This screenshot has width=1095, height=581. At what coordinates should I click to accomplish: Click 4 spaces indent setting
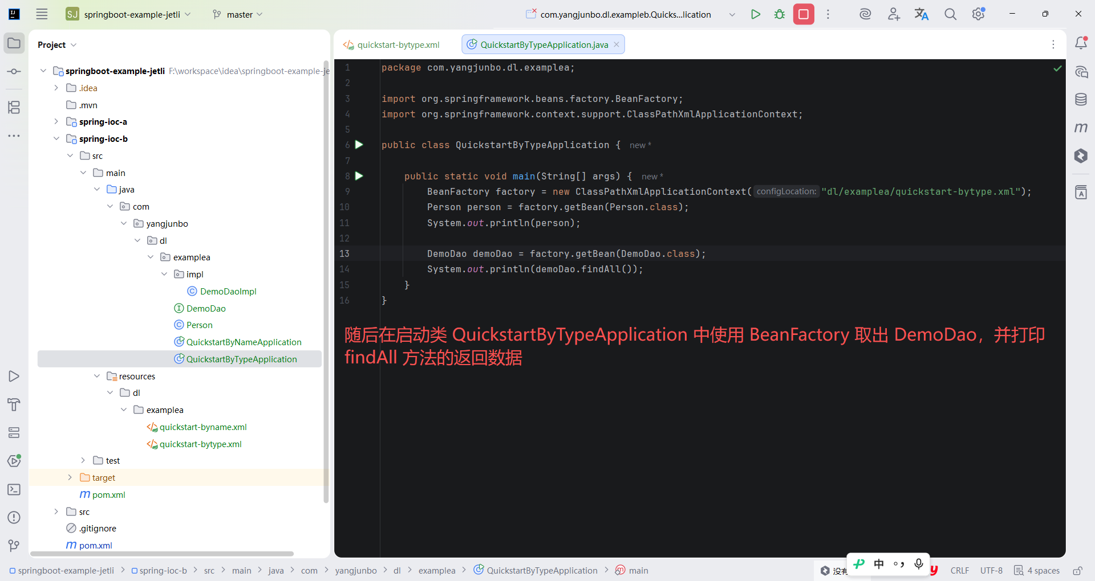(1037, 571)
